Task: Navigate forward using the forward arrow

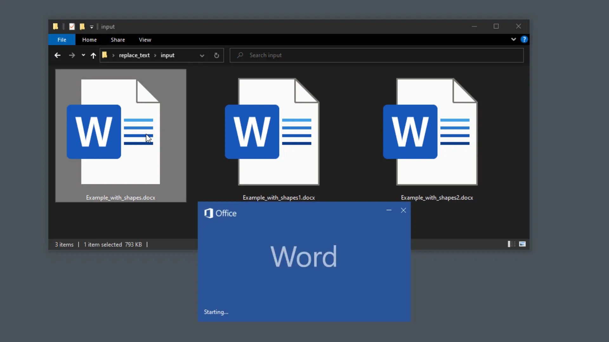Action: (72, 55)
